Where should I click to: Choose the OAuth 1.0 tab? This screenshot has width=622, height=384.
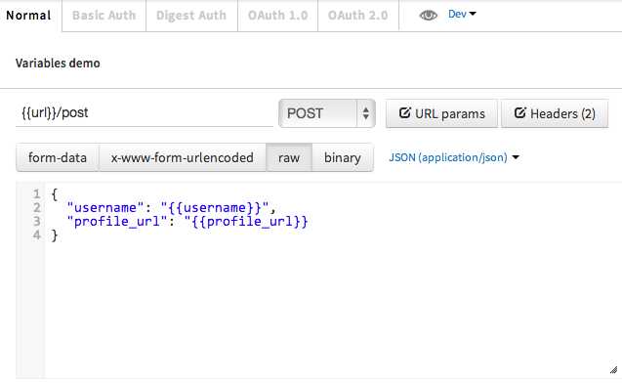click(x=277, y=16)
